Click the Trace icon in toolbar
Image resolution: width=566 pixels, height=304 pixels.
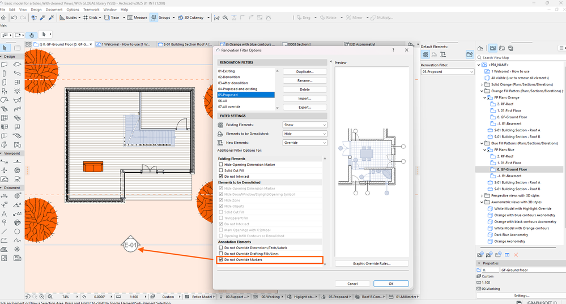coord(106,18)
